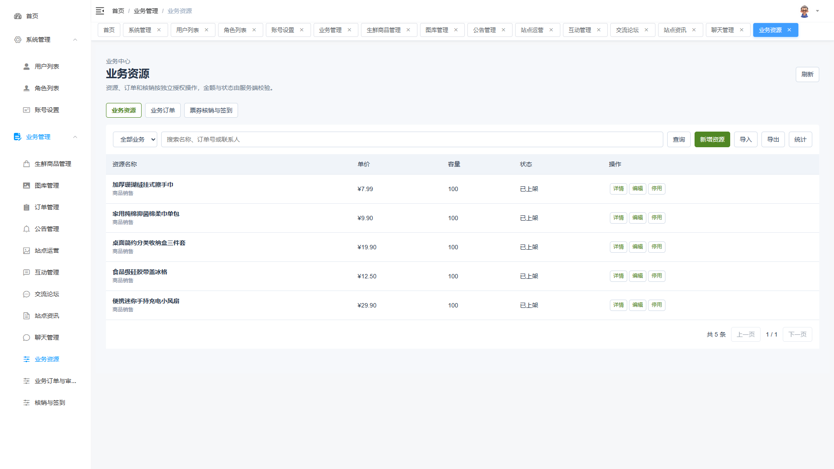The image size is (834, 469).
Task: Click the 导入 button
Action: [x=746, y=139]
